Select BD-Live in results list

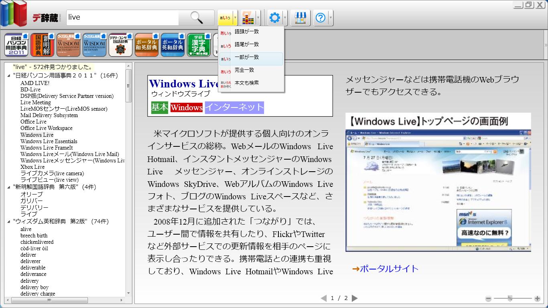(30, 89)
